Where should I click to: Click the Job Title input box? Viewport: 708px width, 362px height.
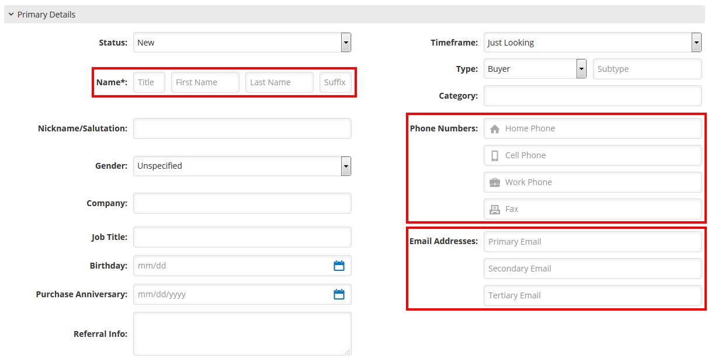[242, 237]
